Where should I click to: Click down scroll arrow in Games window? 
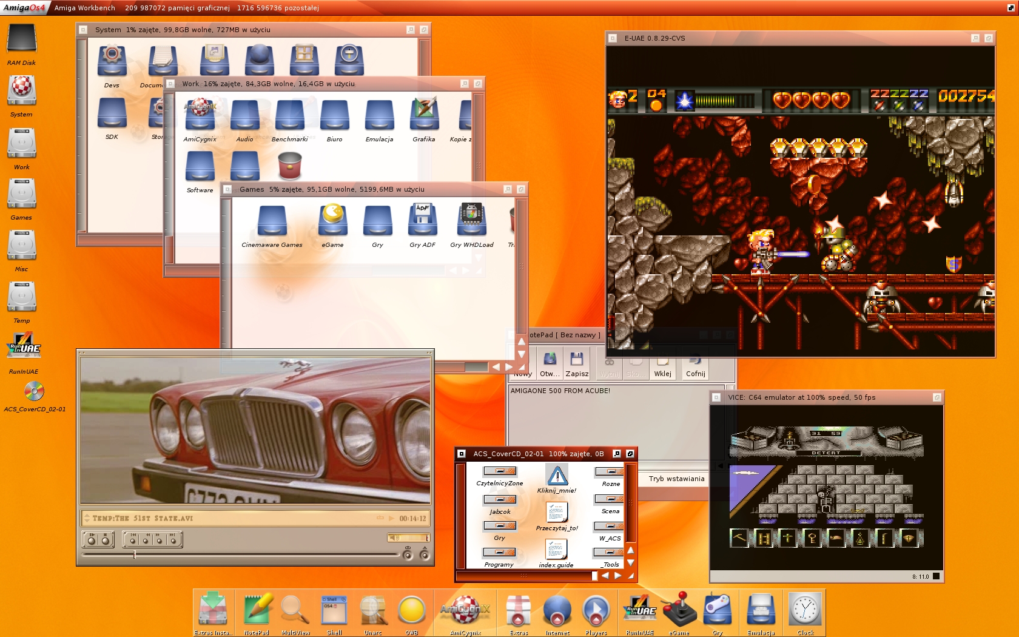tap(522, 354)
